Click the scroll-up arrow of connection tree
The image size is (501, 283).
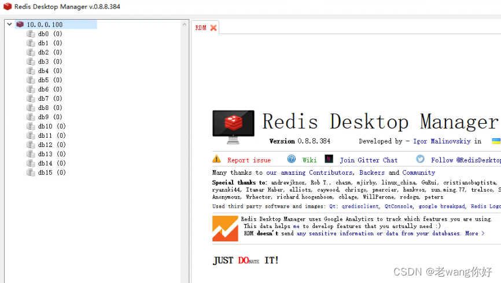[185, 24]
